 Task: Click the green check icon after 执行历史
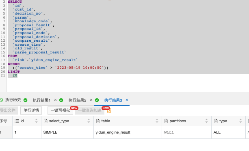(26, 100)
